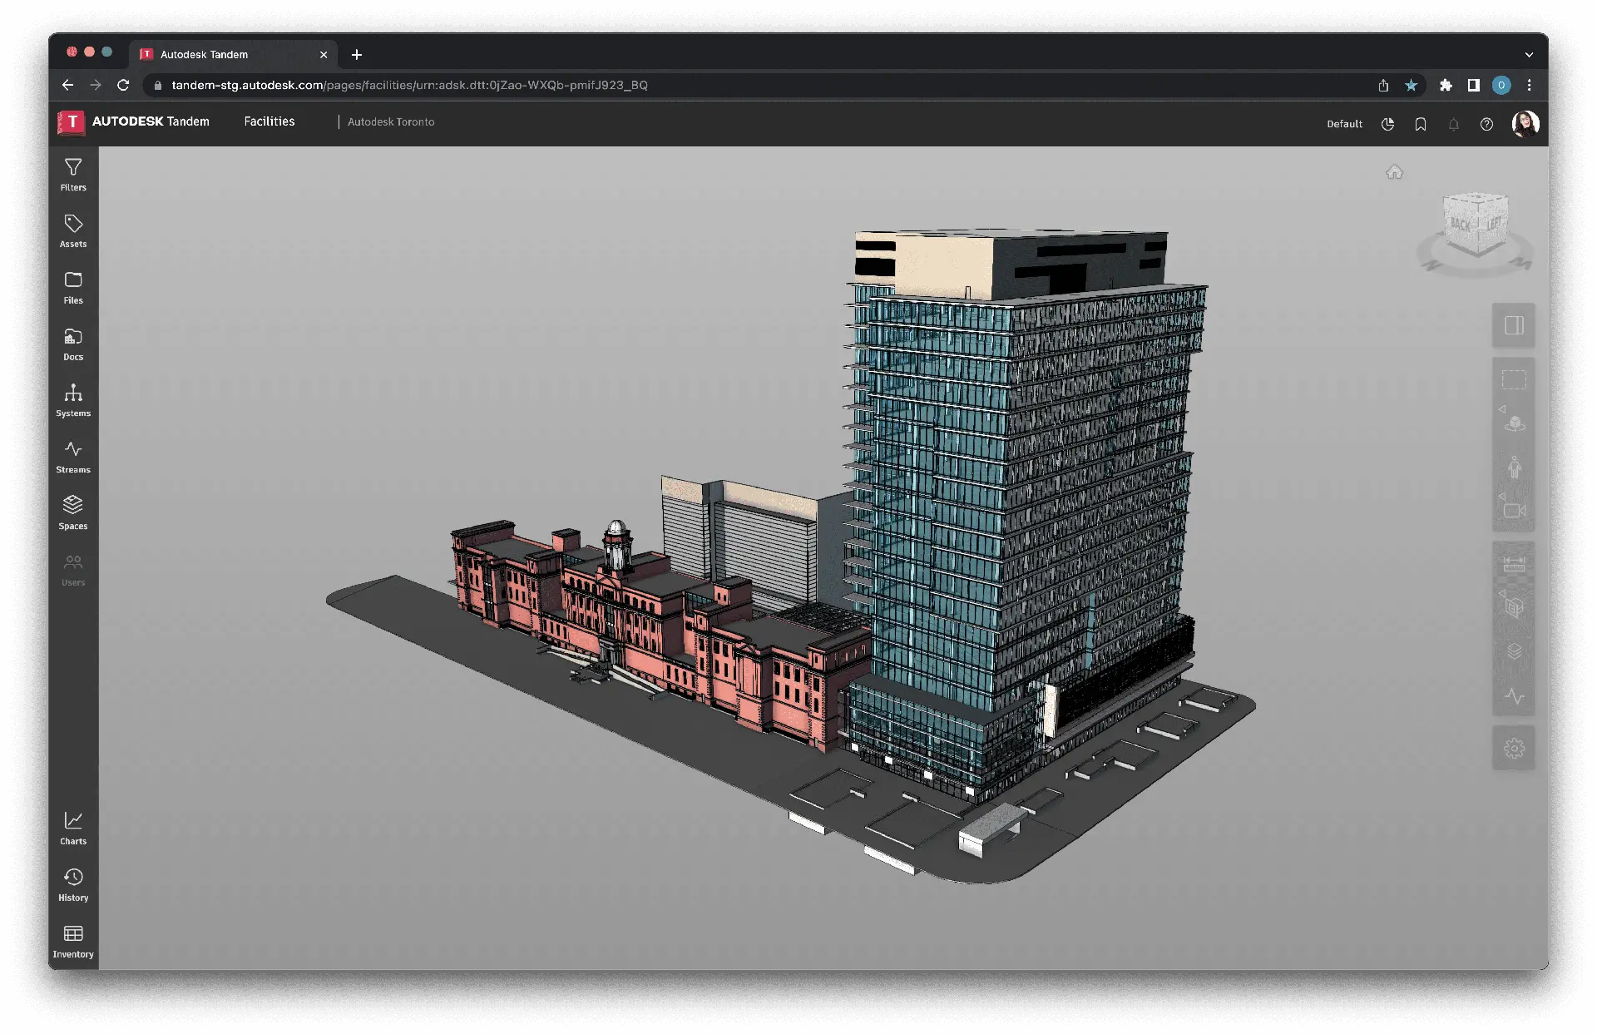Open the Facilities menu
The width and height of the screenshot is (1597, 1034).
269,121
